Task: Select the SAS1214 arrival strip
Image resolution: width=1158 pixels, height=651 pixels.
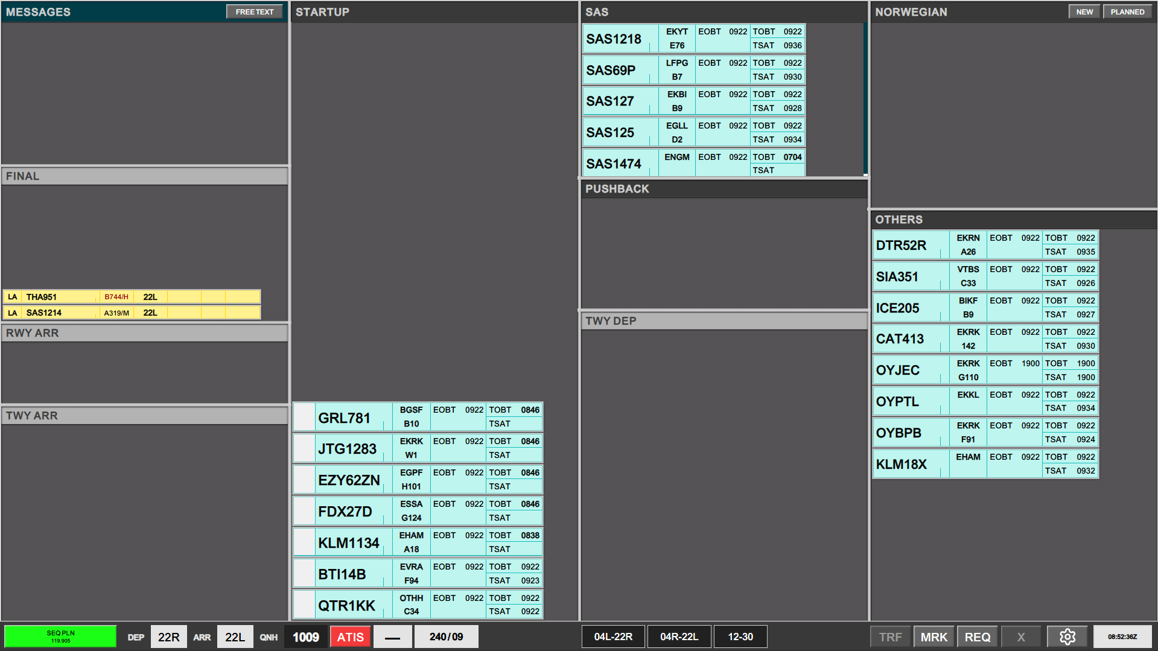Action: tap(132, 313)
